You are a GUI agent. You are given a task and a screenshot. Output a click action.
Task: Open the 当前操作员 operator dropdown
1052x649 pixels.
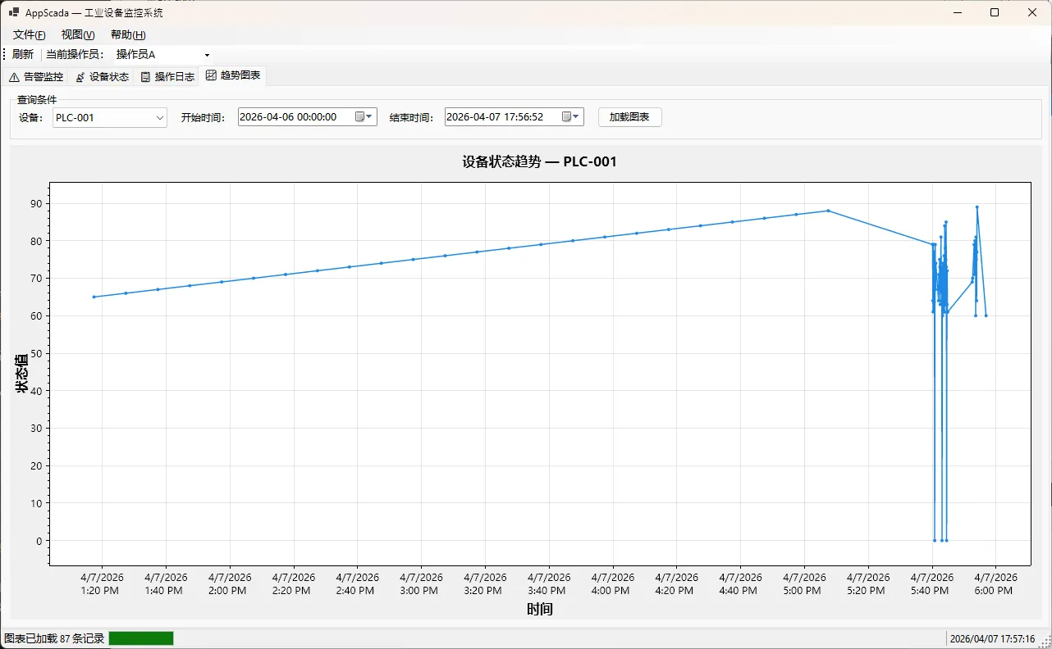click(x=207, y=55)
